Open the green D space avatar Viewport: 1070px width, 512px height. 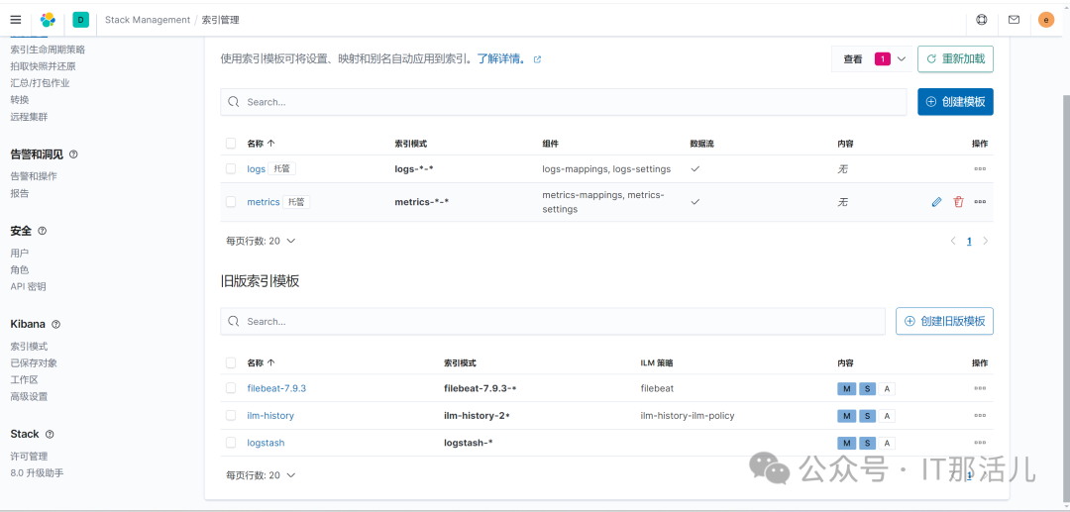[x=80, y=20]
